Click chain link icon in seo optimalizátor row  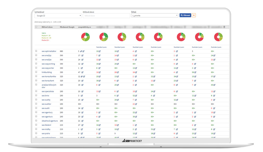(81, 51)
